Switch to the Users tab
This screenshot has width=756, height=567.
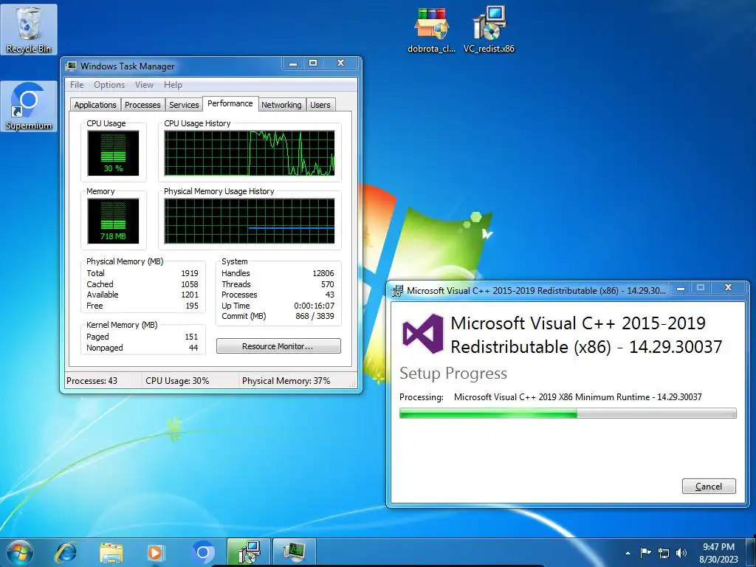click(x=320, y=105)
